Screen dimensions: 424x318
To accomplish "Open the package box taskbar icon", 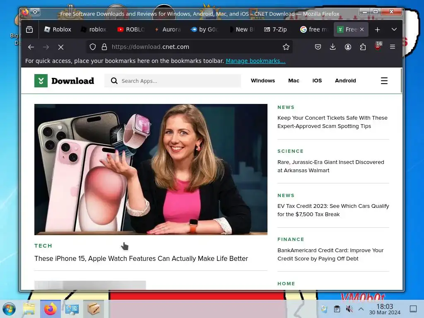I will [94, 309].
